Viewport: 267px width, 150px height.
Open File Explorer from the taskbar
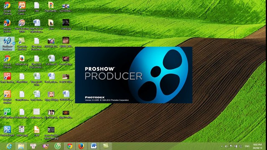tap(21, 146)
